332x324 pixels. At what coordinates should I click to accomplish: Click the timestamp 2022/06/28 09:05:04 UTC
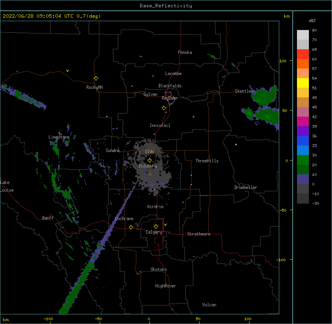click(x=38, y=16)
